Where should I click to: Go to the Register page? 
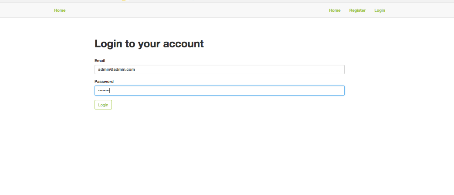point(357,10)
